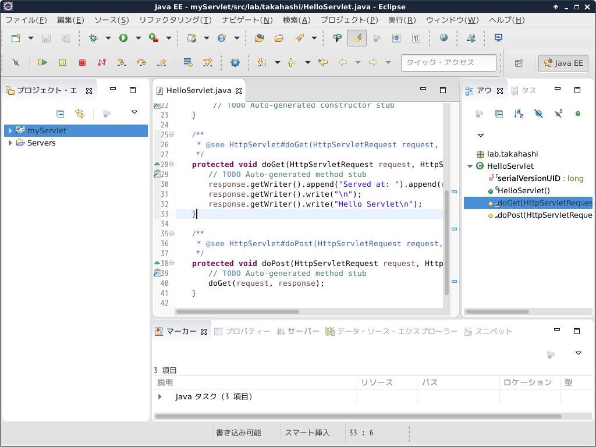This screenshot has width=596, height=447.
Task: Open dropdown next to Back arrow
Action: pos(358,62)
